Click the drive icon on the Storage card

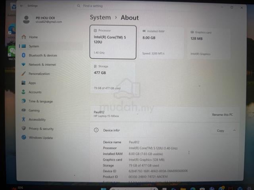click(x=95, y=66)
